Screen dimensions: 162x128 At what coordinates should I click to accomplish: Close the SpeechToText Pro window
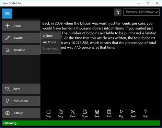[157, 3]
